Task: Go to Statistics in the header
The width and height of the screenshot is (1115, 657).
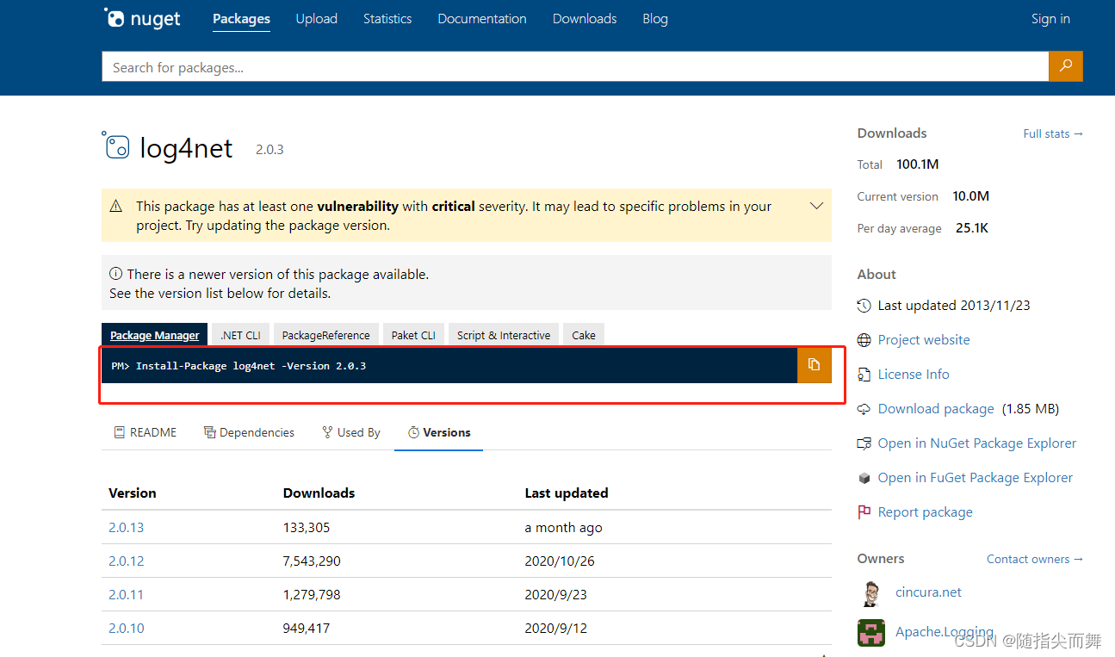Action: coord(387,19)
